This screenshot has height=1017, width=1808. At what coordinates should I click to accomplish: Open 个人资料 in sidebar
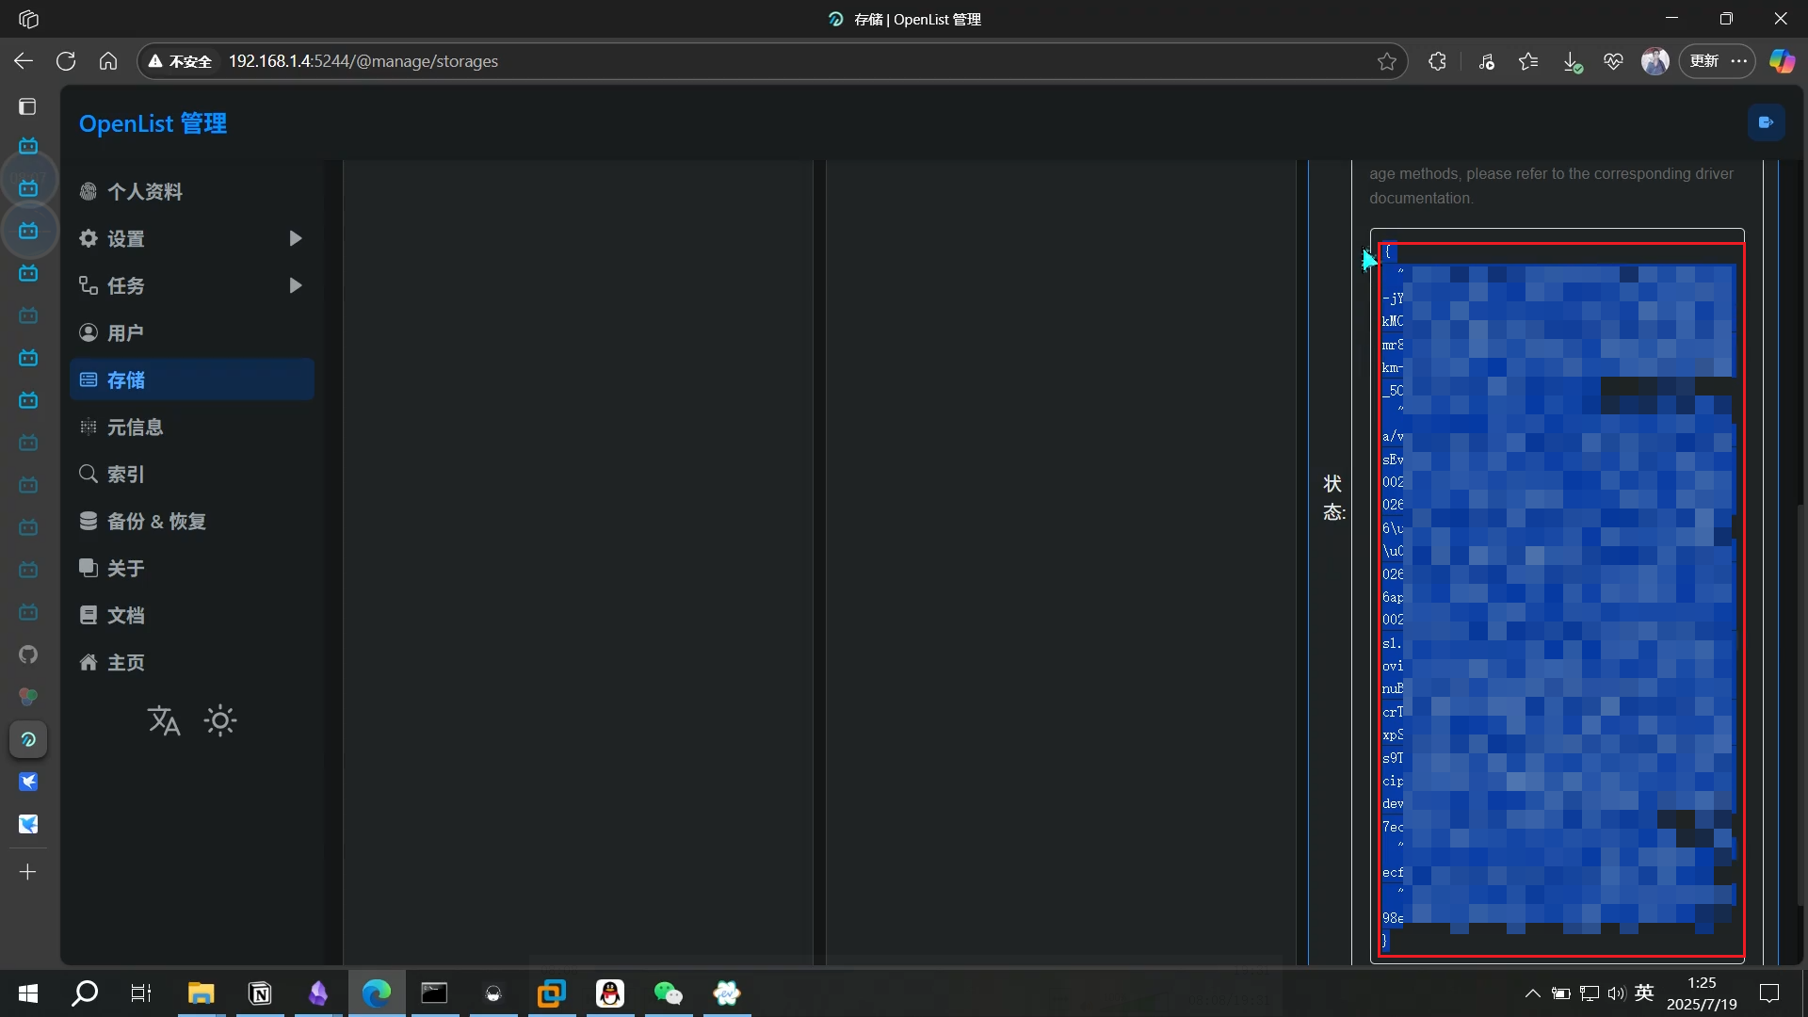tap(144, 192)
